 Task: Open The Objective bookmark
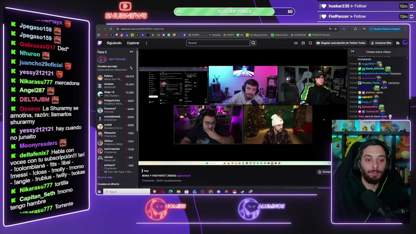pos(257,35)
